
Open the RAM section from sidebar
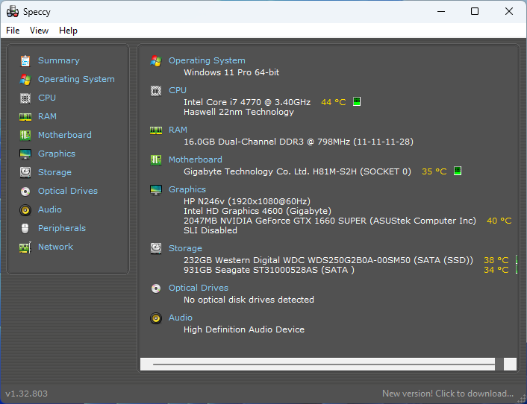47,117
